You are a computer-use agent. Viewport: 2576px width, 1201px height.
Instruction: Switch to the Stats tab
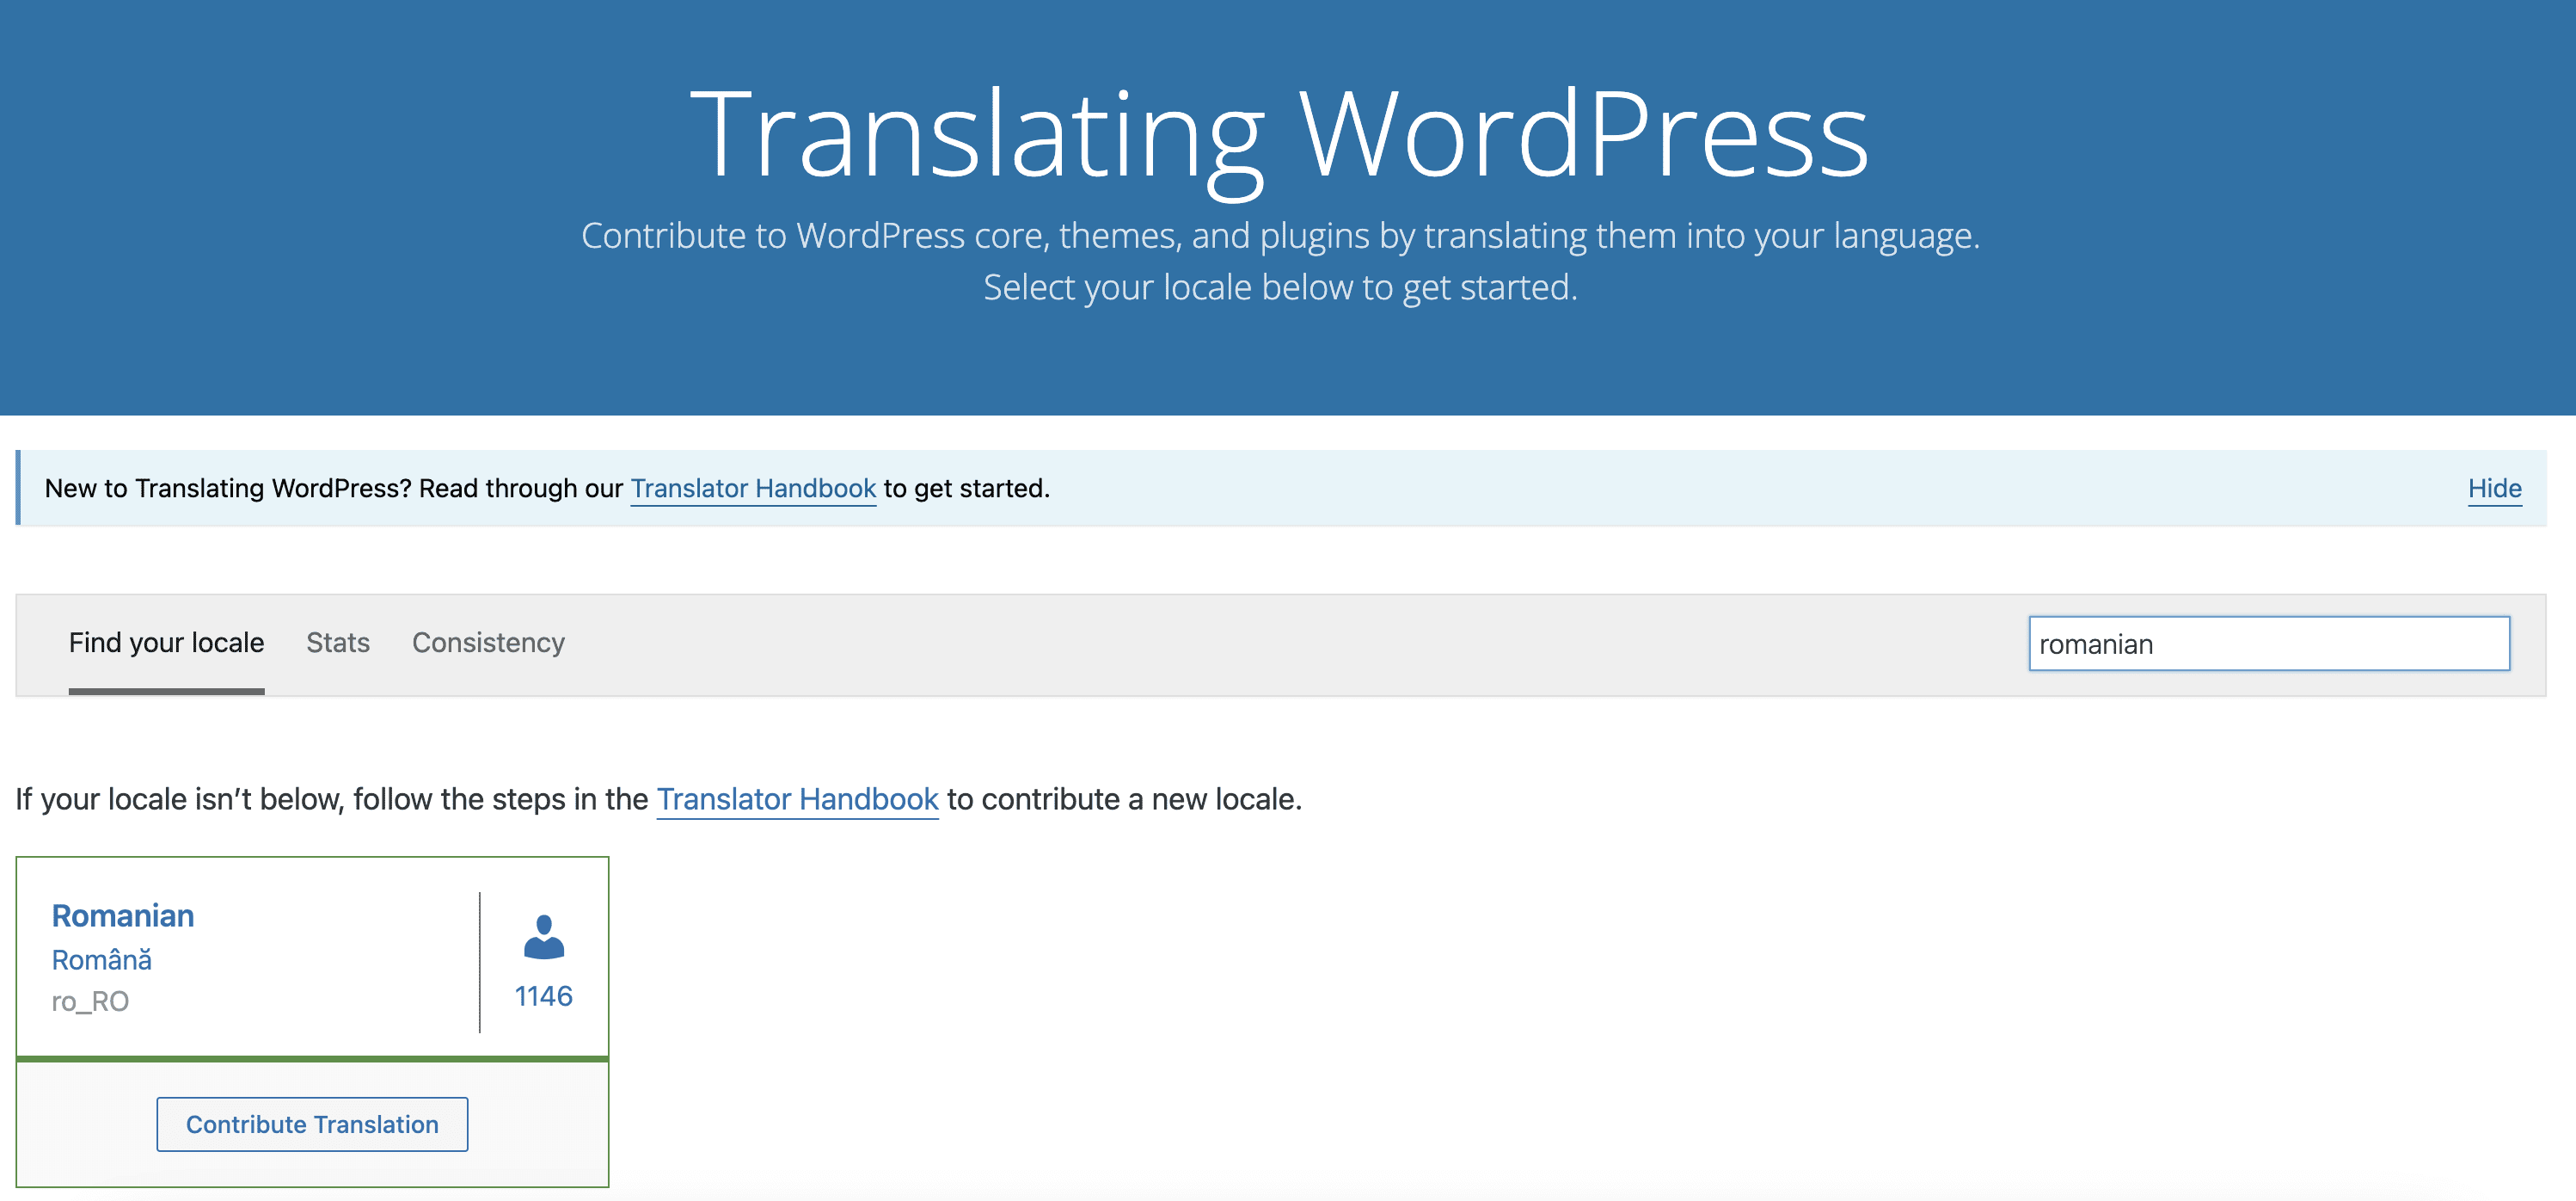338,643
